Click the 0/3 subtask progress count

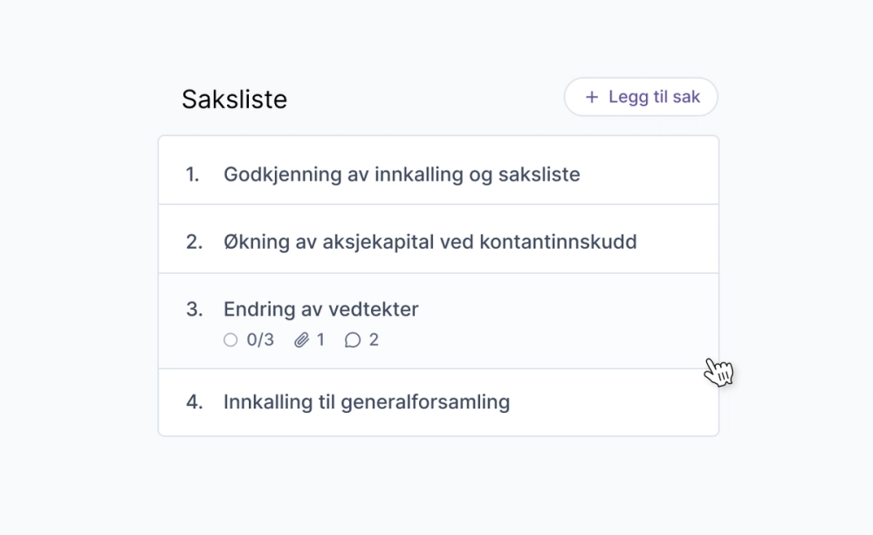click(260, 340)
